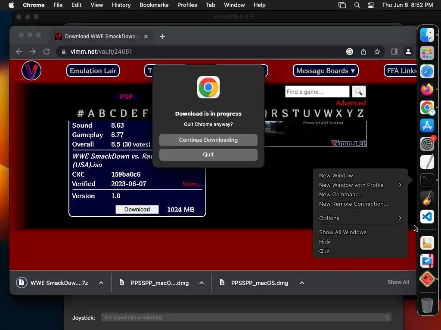Open System Settings dock icon
Screen dimensions: 441x330
(x=427, y=144)
